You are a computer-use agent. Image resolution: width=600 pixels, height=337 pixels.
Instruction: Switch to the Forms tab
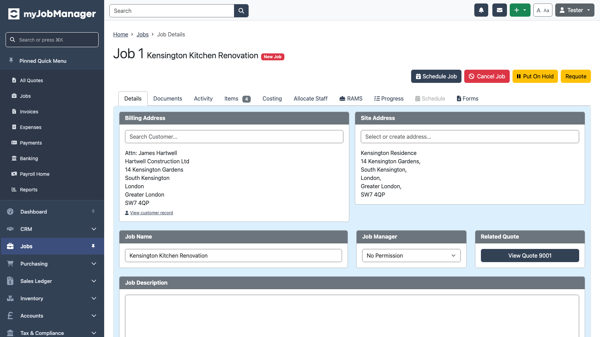tap(467, 98)
